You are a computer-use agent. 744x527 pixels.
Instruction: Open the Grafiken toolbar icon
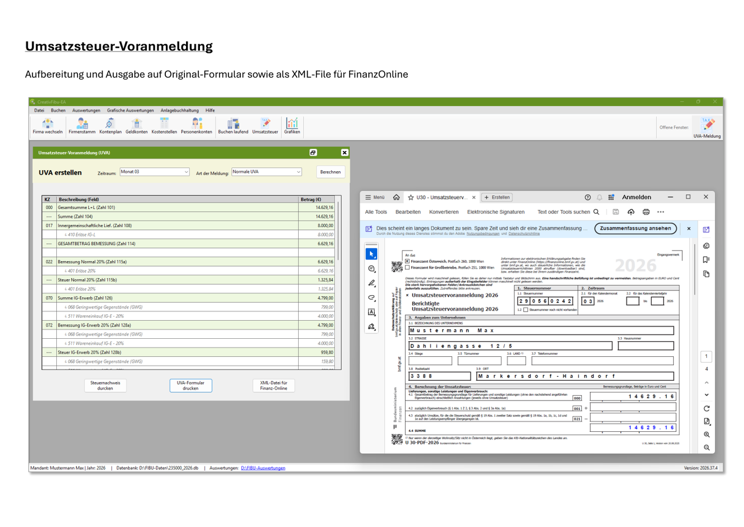pyautogui.click(x=292, y=126)
